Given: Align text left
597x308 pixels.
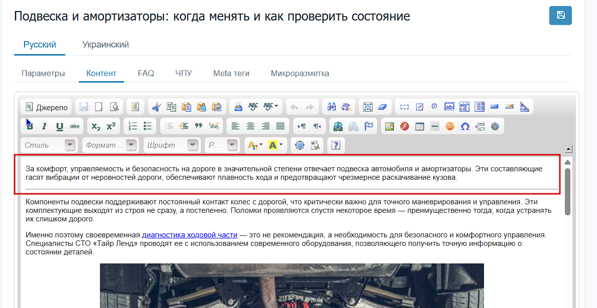Looking at the screenshot, I should (x=235, y=126).
